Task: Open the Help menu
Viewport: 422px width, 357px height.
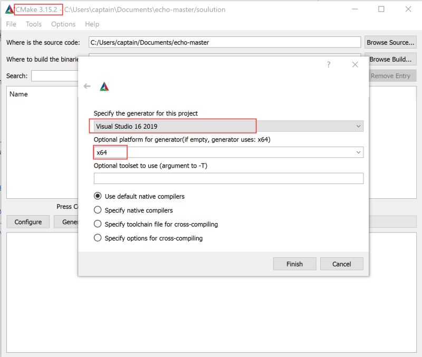Action: click(x=92, y=24)
